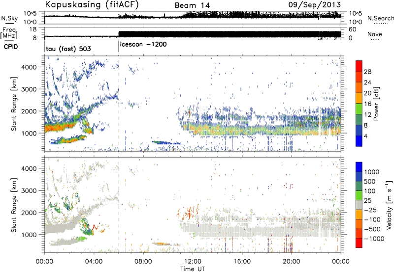Viewport: 394px width, 272px height.
Task: Click the 'icescan -1200' annotation
Action: click(143, 44)
